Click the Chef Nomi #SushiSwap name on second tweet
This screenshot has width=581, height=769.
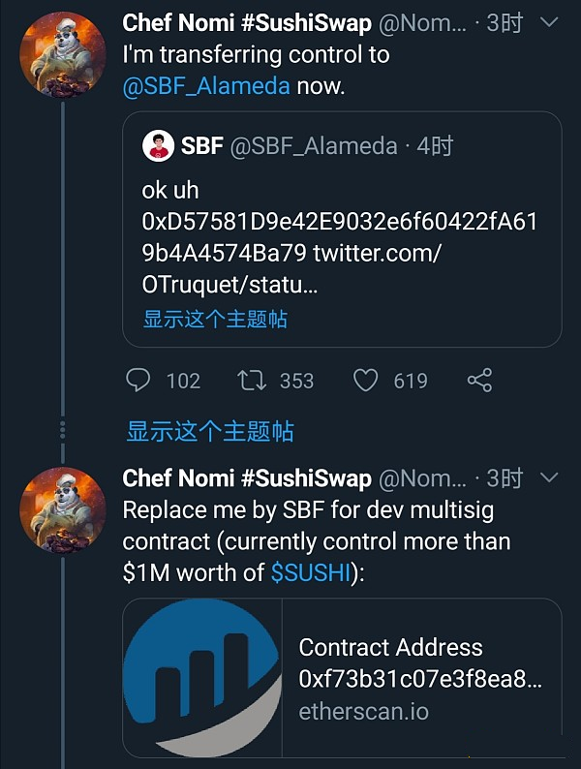click(247, 478)
